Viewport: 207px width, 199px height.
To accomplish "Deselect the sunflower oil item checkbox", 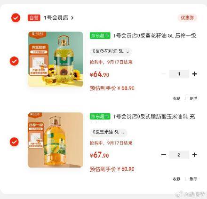I will (x=14, y=61).
